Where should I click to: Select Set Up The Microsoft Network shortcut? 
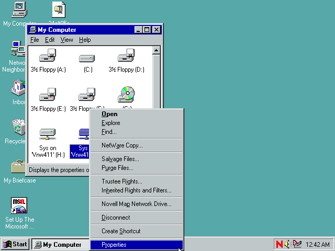coord(19,206)
